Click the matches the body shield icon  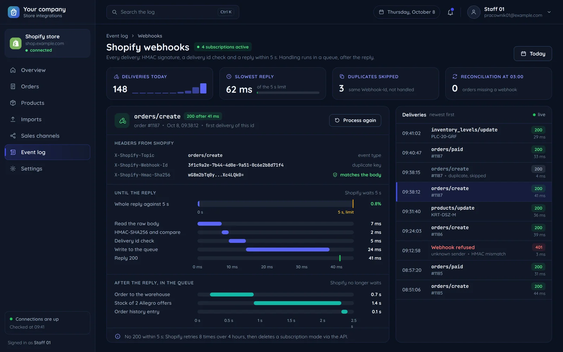click(335, 175)
